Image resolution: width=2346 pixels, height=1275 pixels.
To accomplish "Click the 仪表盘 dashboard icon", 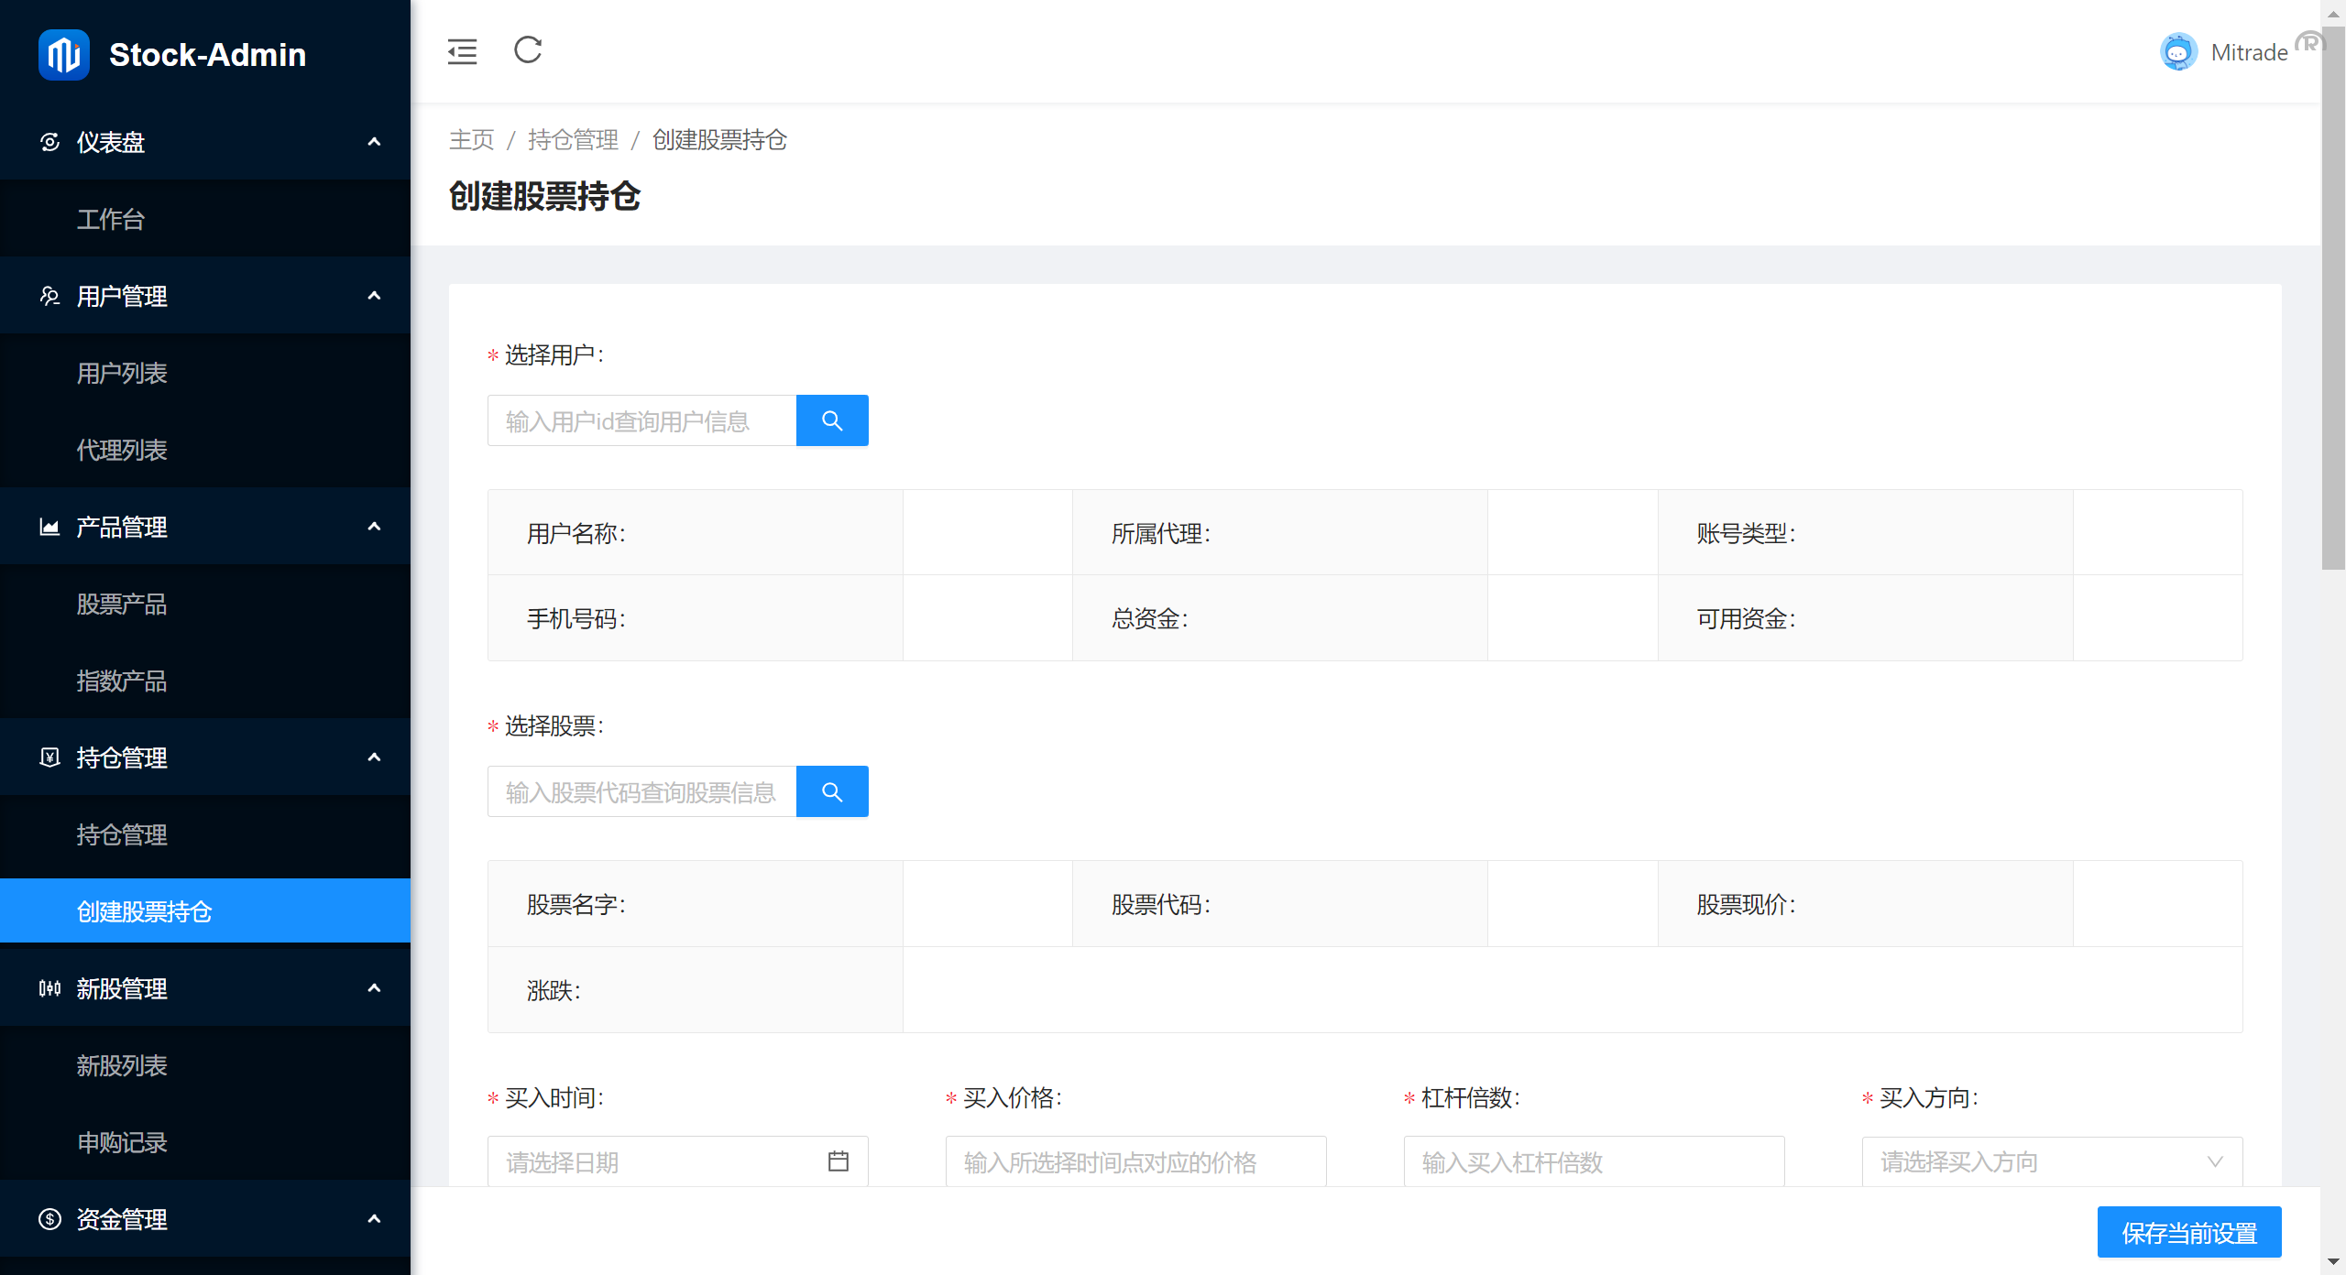I will [x=50, y=142].
